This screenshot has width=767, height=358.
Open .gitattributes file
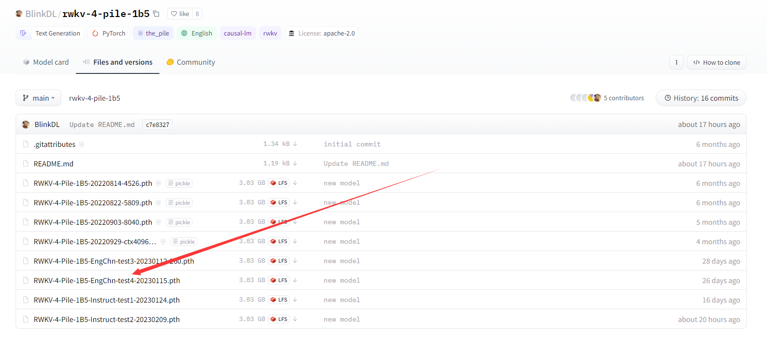[54, 144]
